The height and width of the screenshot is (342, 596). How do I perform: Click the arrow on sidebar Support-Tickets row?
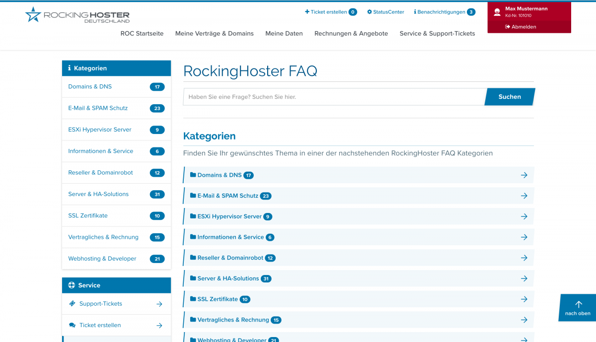[159, 304]
